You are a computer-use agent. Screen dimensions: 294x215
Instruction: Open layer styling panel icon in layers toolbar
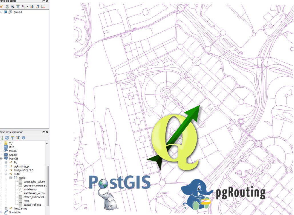click(1, 7)
